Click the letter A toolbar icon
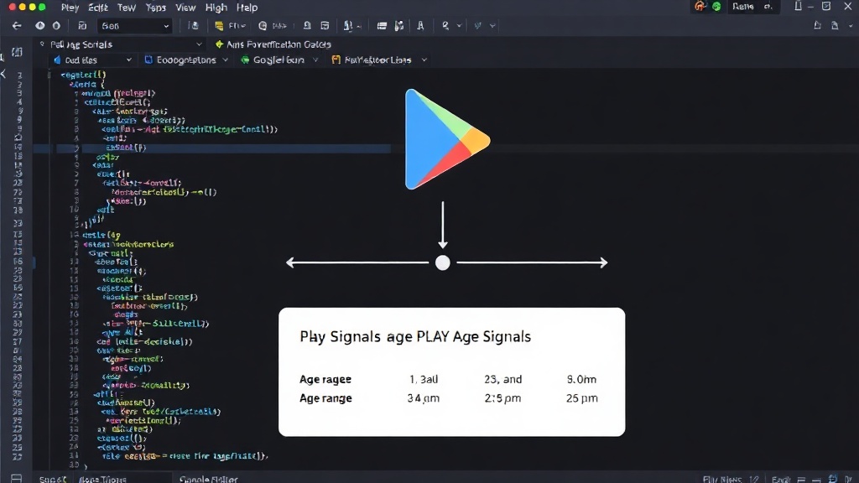Screen dimensions: 859x483 click(420, 26)
